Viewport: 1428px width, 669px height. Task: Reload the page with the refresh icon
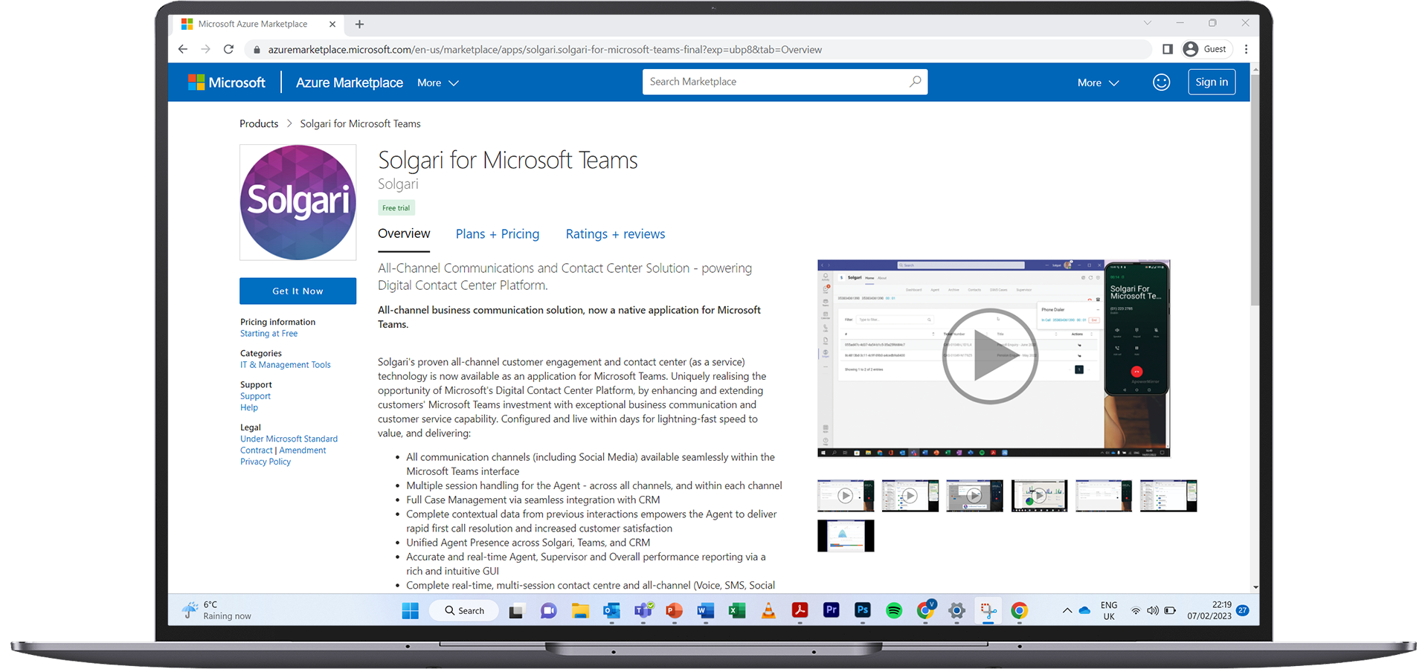click(228, 49)
